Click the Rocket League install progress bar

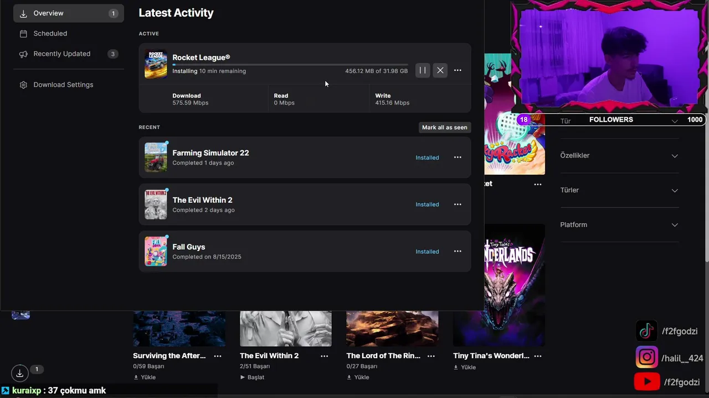click(x=290, y=65)
